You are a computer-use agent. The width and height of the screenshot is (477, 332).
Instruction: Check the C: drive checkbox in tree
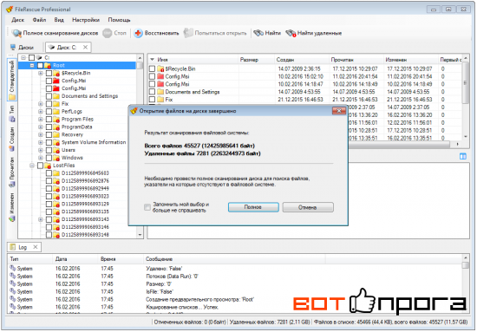(x=31, y=57)
